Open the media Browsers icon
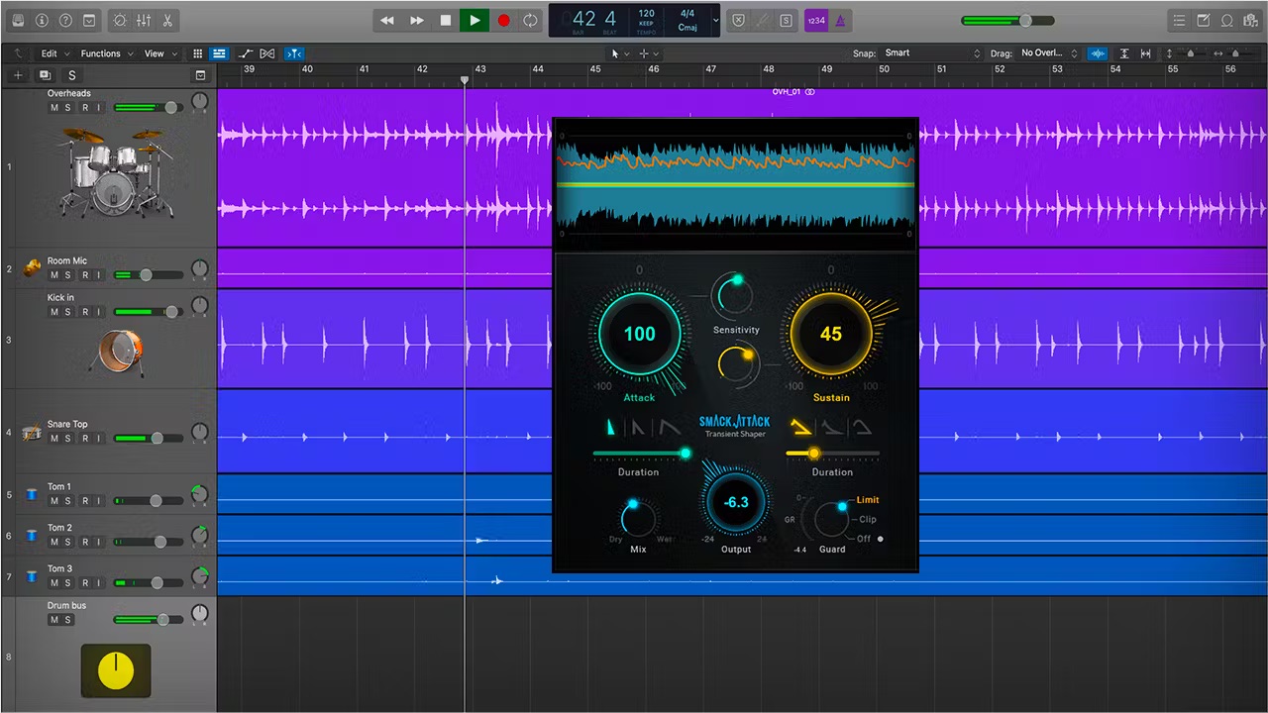The height and width of the screenshot is (713, 1268). 1250,20
